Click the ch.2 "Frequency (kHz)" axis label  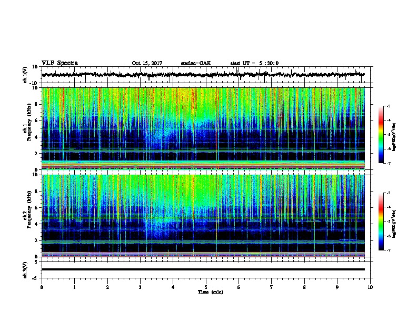click(29, 209)
